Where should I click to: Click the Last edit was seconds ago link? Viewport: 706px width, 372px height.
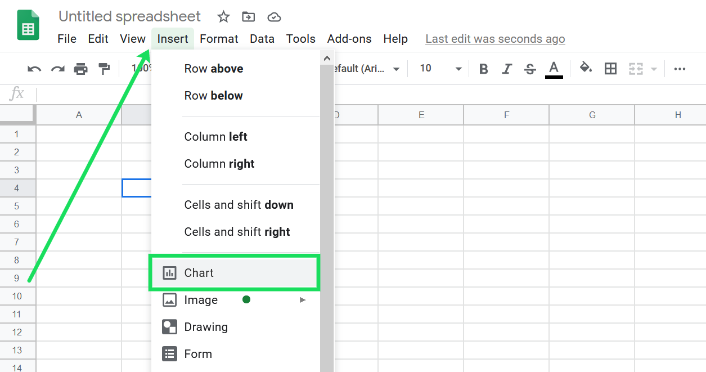coord(494,39)
